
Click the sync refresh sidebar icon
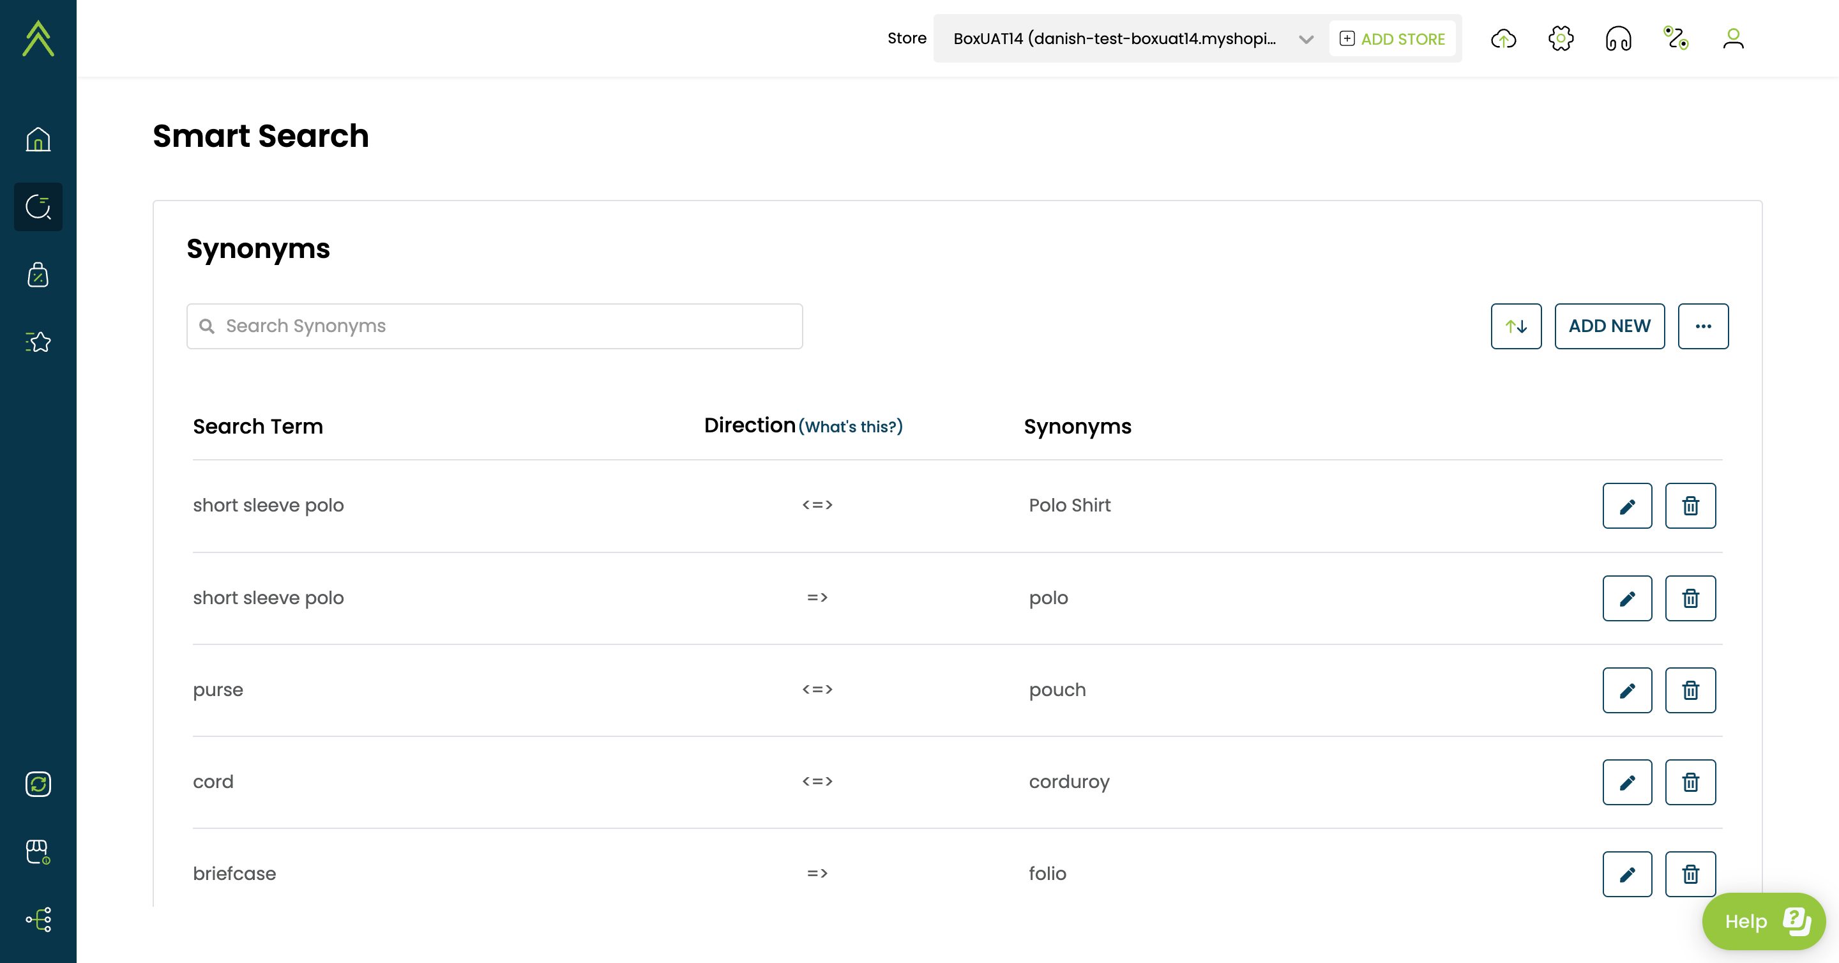(38, 784)
